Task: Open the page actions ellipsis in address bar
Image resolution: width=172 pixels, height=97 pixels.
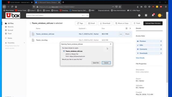Action: [113, 7]
